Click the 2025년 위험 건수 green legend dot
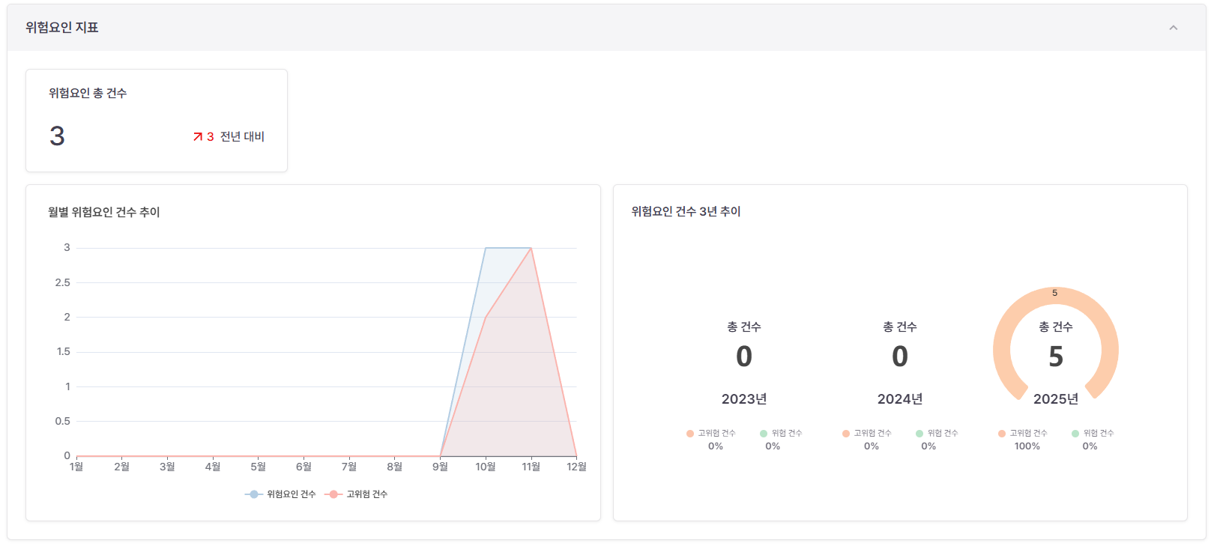The height and width of the screenshot is (546, 1211). (1075, 434)
